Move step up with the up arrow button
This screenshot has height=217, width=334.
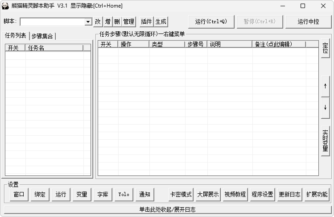(x=325, y=86)
